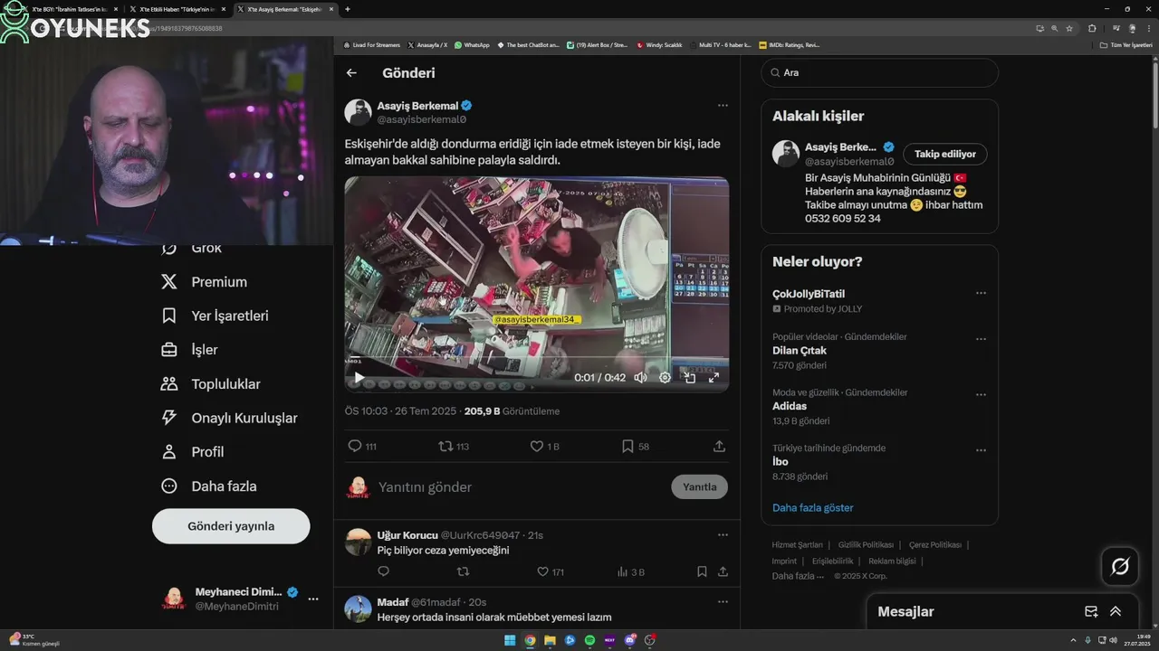Open Chrome from the taskbar
1159x651 pixels.
[530, 640]
